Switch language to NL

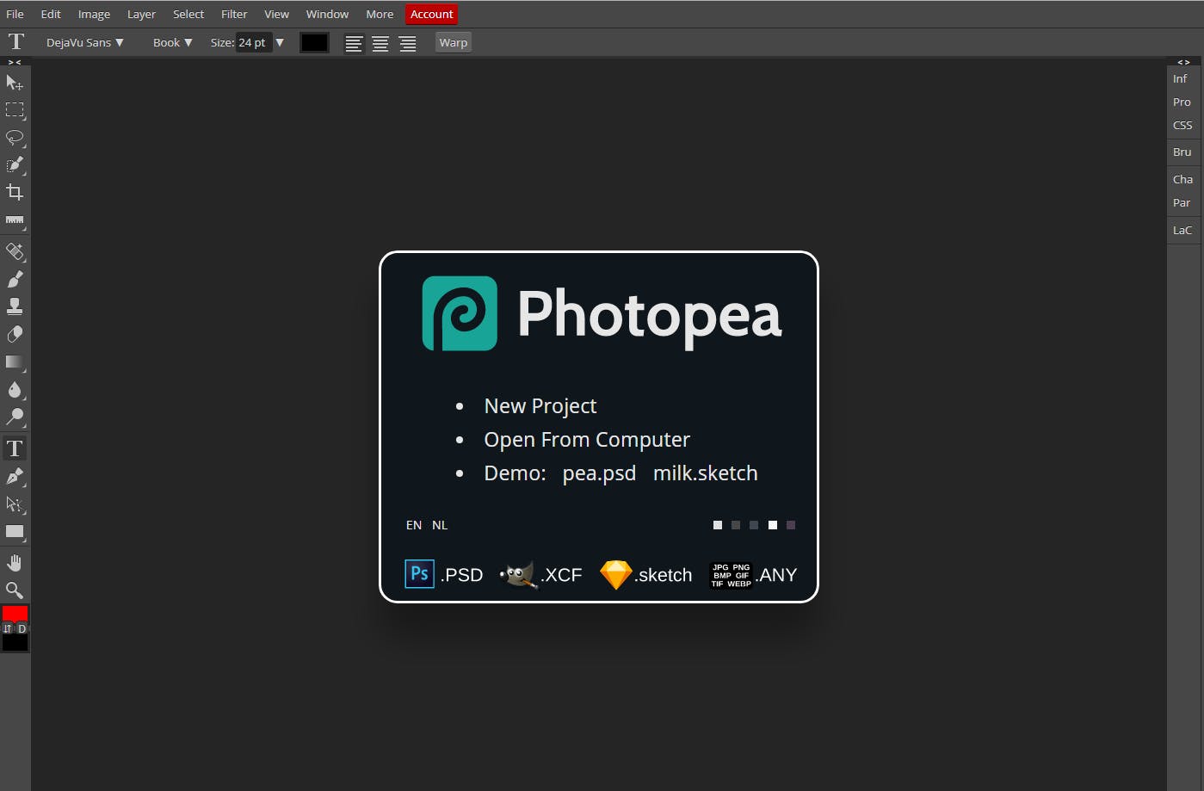pyautogui.click(x=440, y=525)
